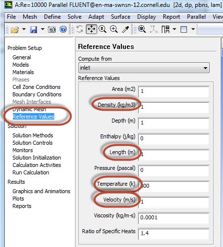The image size is (223, 247).
Task: Click the blue help question mark icon
Action: (63, 29)
